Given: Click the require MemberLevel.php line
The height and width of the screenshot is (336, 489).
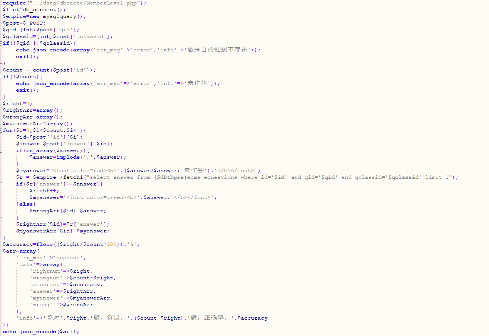Looking at the screenshot, I should tap(75, 3).
